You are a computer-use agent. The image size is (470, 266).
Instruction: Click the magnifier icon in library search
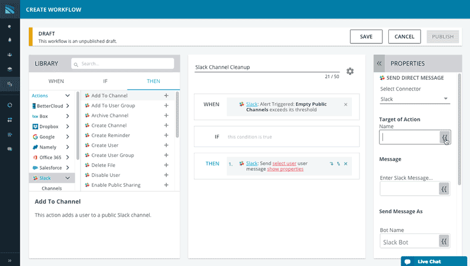[76, 64]
